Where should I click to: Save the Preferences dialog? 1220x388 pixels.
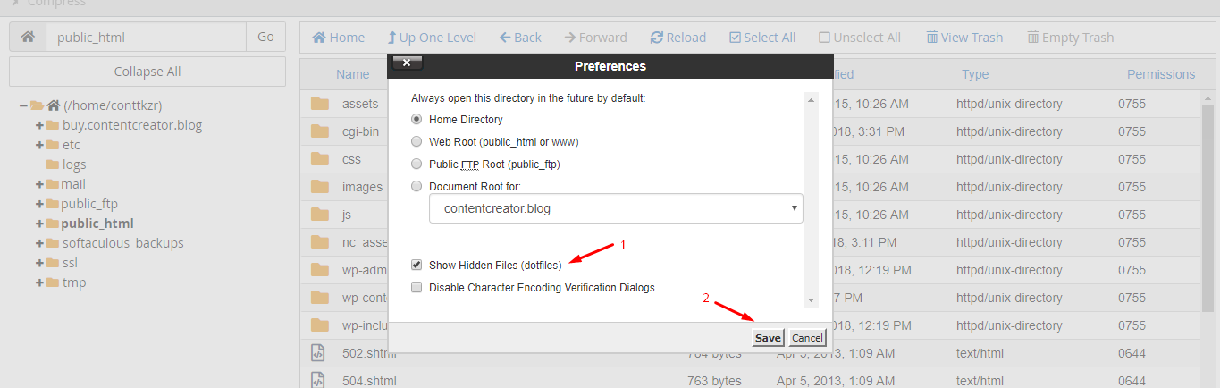[x=768, y=338]
